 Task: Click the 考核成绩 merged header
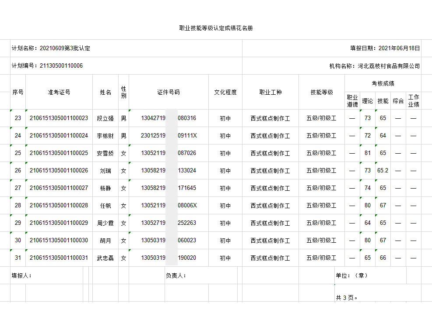pyautogui.click(x=383, y=83)
